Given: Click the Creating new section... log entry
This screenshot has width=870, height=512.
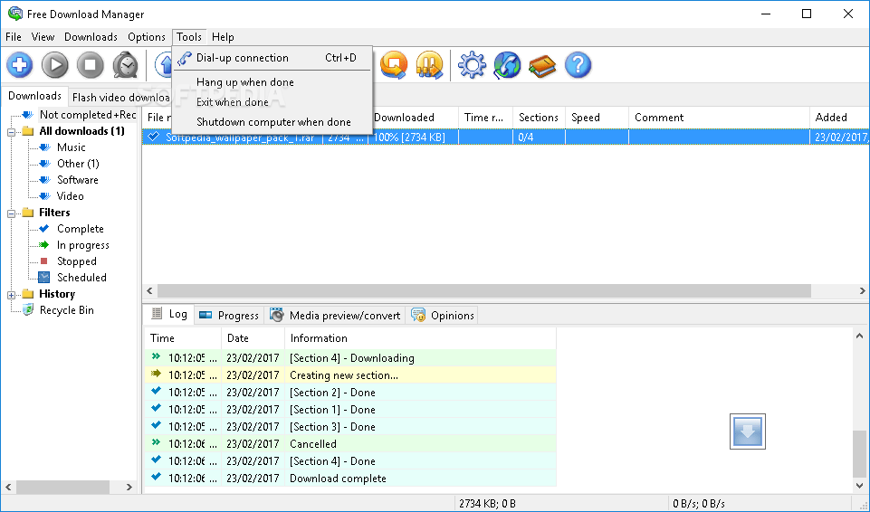Looking at the screenshot, I should pos(350,375).
